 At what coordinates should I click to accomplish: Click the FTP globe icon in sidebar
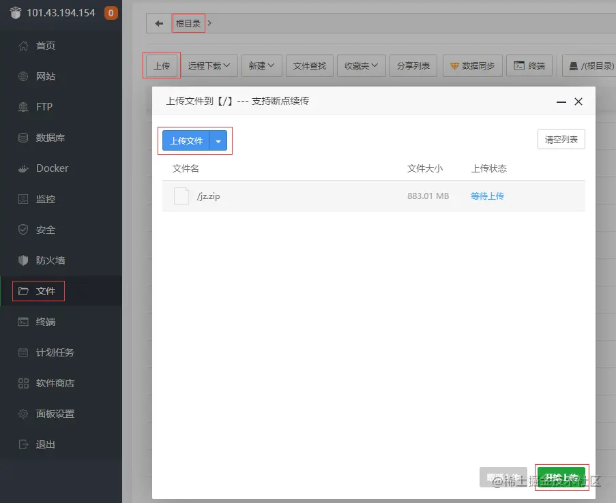(x=23, y=107)
